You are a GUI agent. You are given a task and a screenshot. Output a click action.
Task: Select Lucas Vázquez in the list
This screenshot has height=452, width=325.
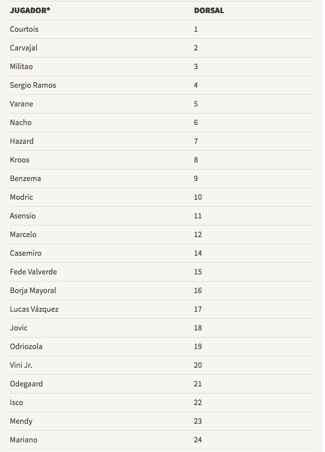34,309
